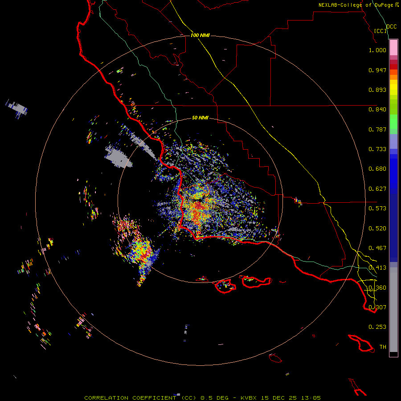Click the 0.307 color scale value
The width and height of the screenshot is (401, 401).
click(x=377, y=307)
